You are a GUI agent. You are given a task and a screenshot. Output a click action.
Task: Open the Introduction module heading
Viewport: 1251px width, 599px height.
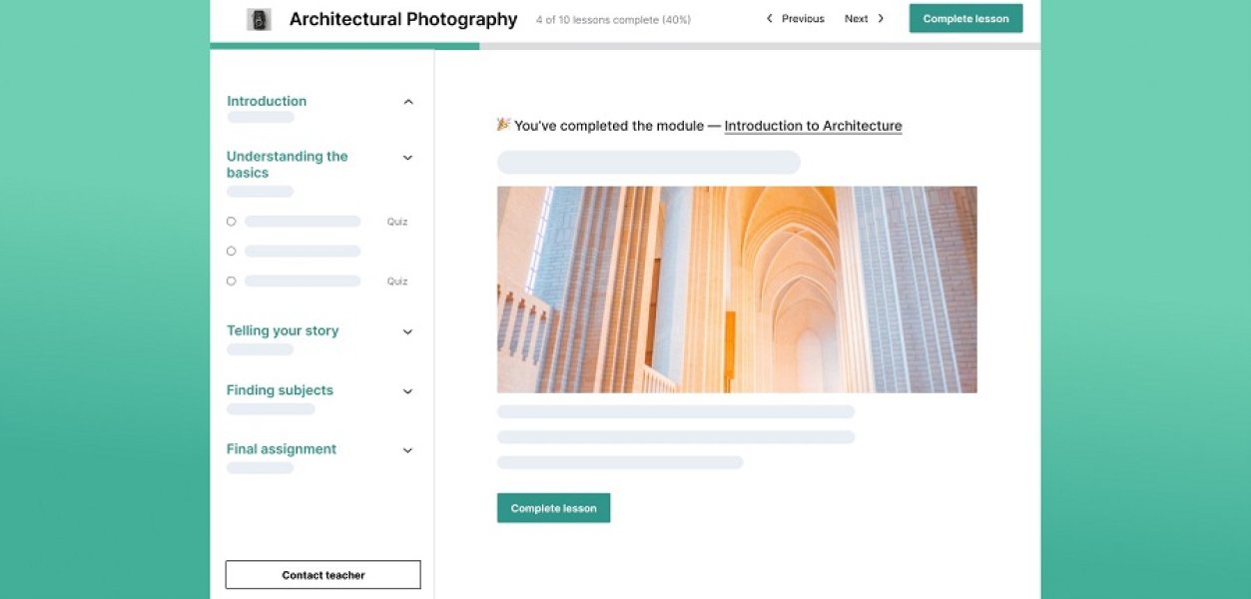coord(267,101)
